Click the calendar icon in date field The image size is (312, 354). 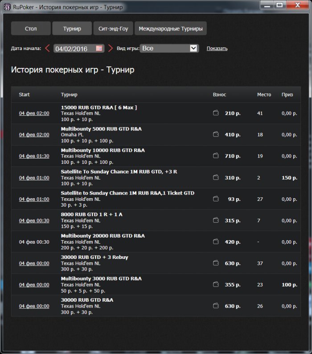[x=99, y=48]
